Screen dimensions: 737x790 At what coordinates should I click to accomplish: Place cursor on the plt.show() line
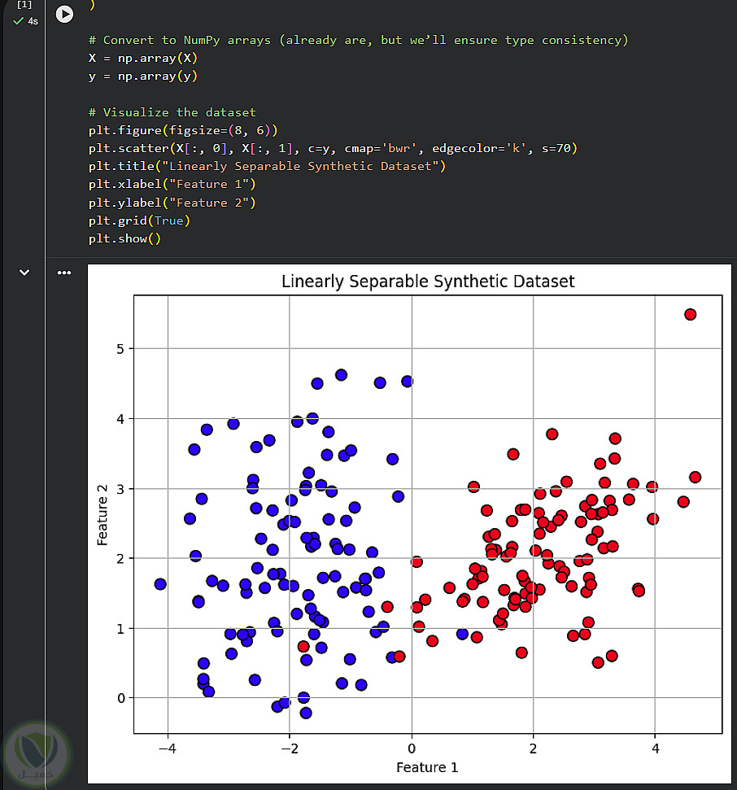click(125, 238)
